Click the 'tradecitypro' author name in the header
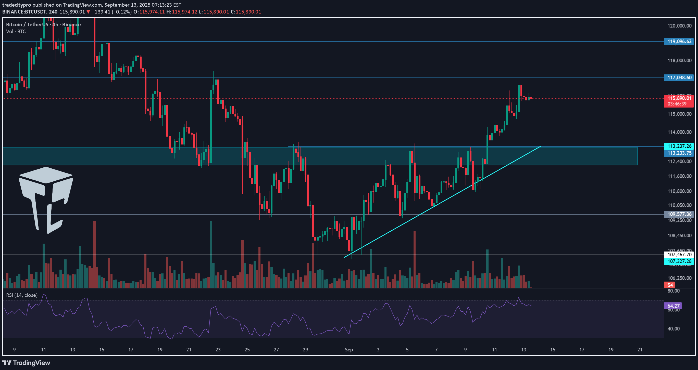This screenshot has height=370, width=698. [x=17, y=5]
